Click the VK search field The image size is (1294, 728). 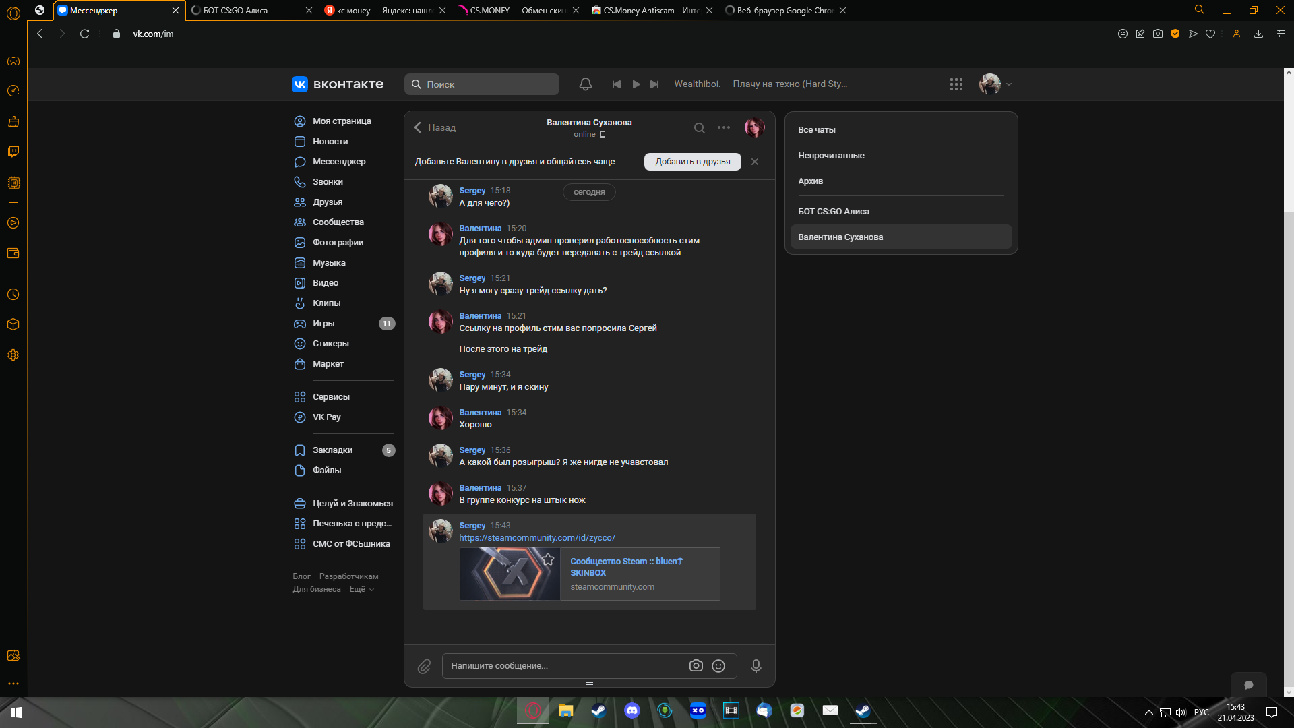[x=482, y=84]
